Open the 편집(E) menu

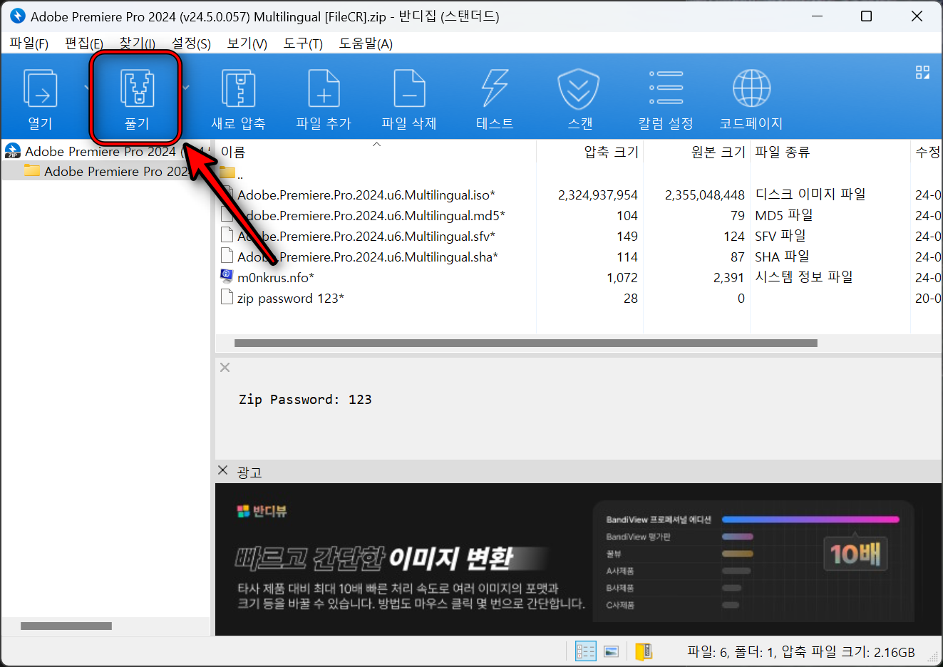84,43
